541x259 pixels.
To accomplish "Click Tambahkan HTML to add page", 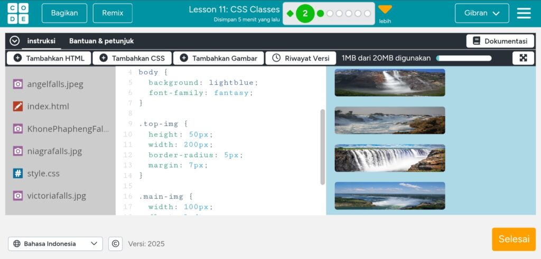I will tap(49, 58).
